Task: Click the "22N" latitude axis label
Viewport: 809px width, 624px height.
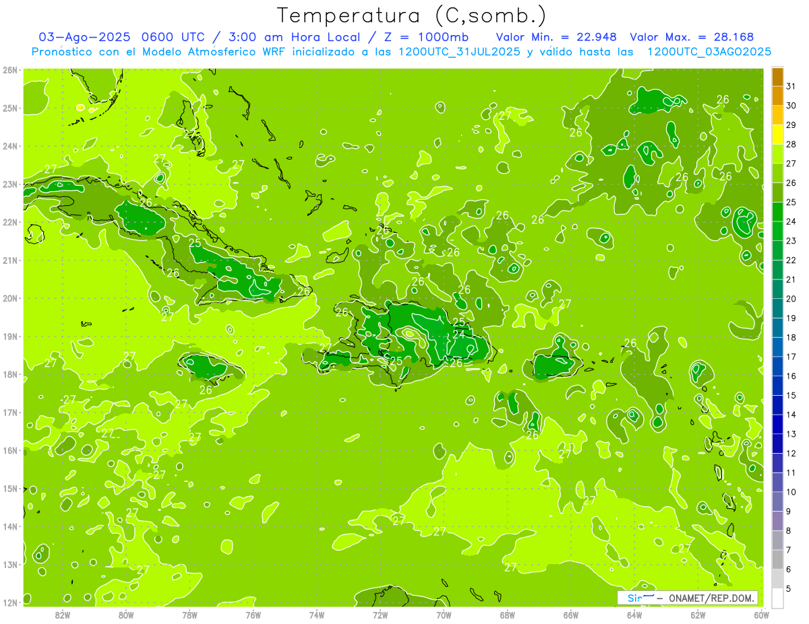Action: (9, 222)
